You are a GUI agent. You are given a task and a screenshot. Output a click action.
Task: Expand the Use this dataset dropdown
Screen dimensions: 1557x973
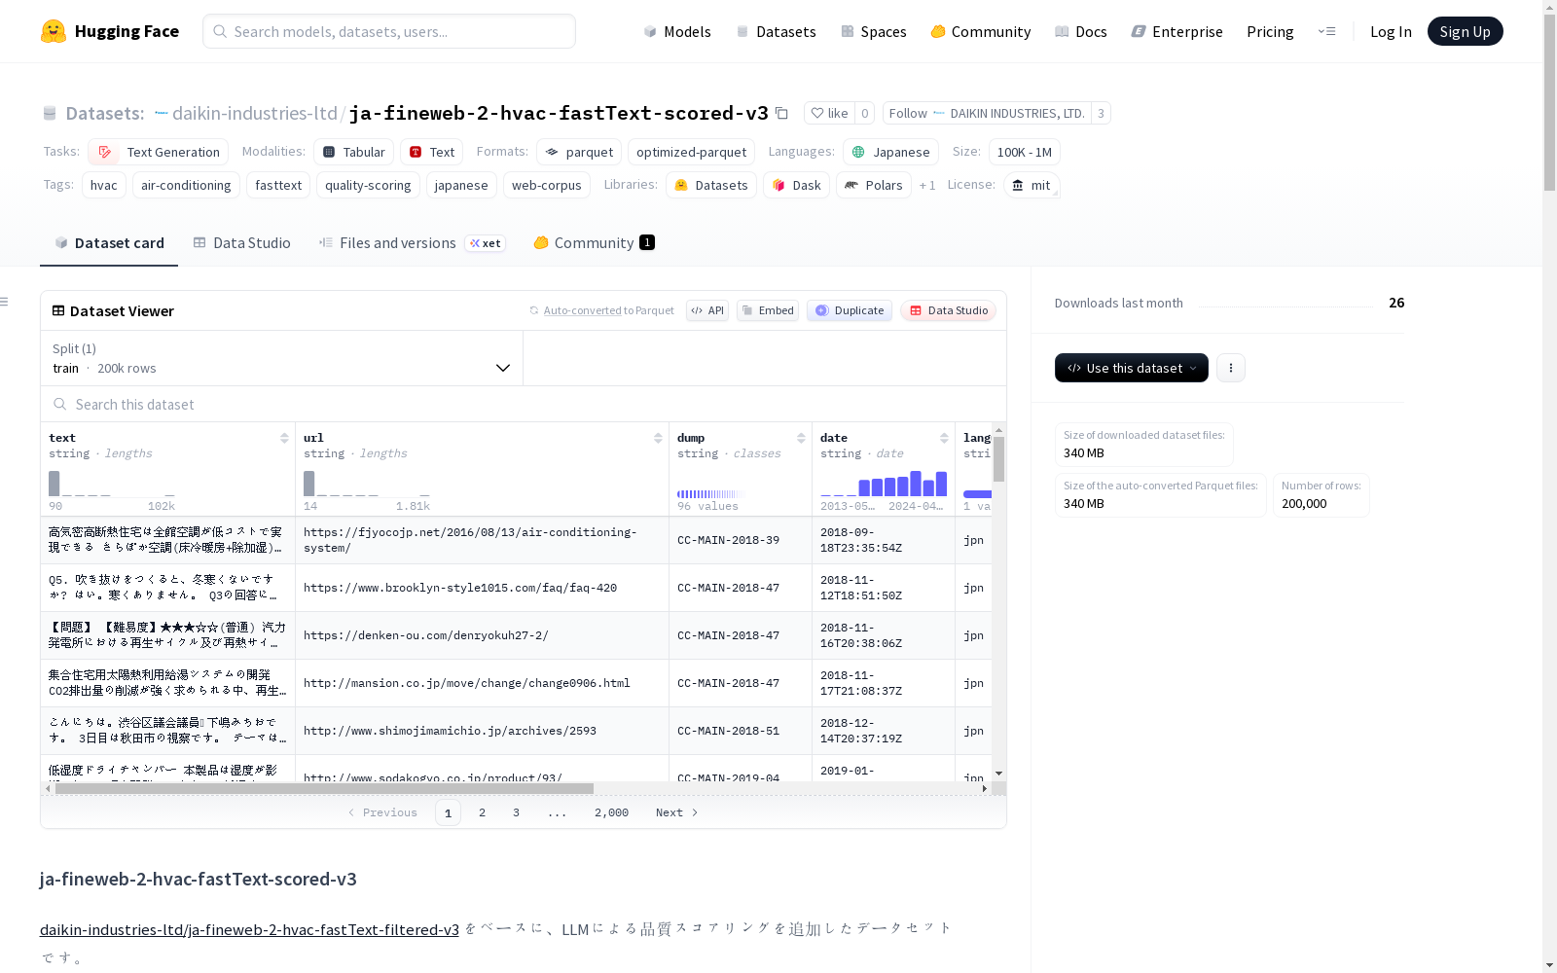1132,368
